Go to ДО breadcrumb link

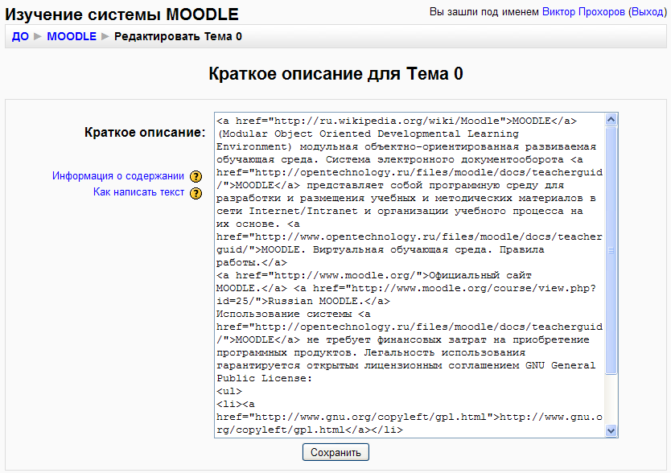[20, 36]
